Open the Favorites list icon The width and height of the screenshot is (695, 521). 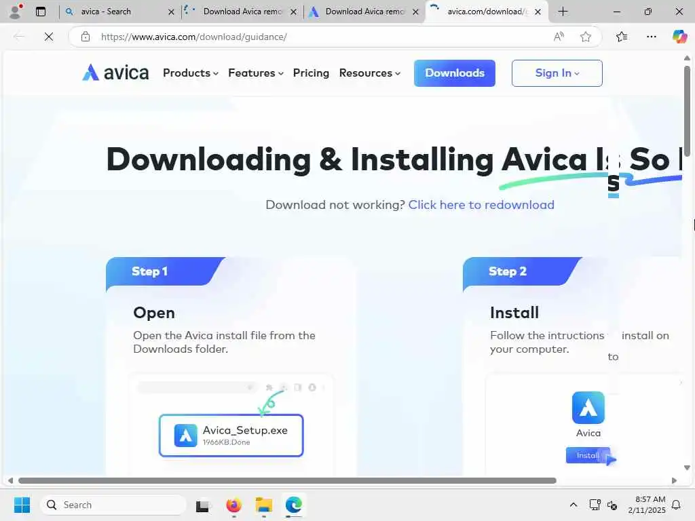pos(622,37)
